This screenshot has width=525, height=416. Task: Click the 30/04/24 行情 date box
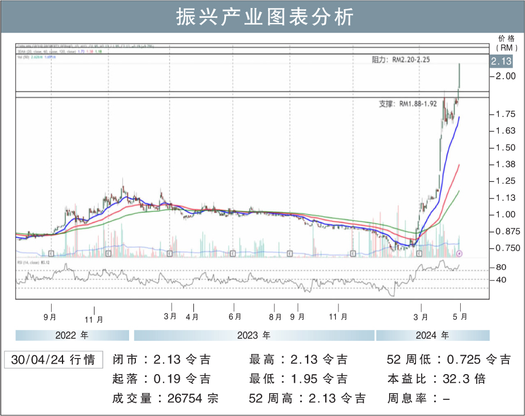point(53,360)
